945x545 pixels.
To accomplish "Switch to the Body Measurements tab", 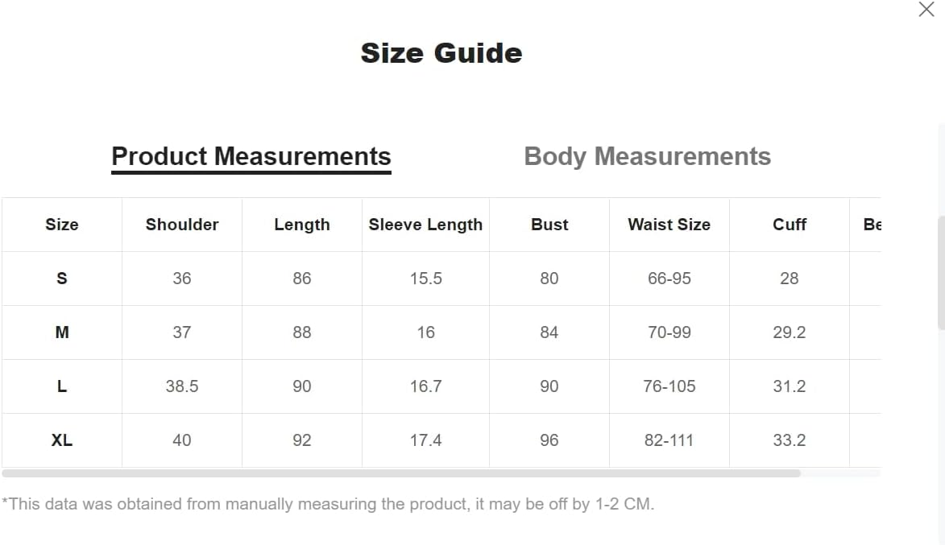I will 647,156.
